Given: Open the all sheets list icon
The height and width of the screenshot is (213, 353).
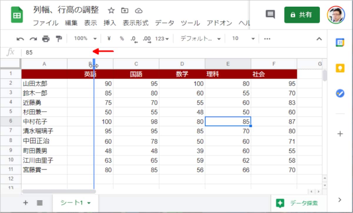Looking at the screenshot, I should 40,203.
